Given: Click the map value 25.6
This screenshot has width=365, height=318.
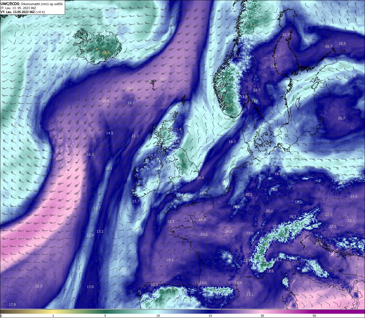Looking at the screenshot, I should (319, 244).
